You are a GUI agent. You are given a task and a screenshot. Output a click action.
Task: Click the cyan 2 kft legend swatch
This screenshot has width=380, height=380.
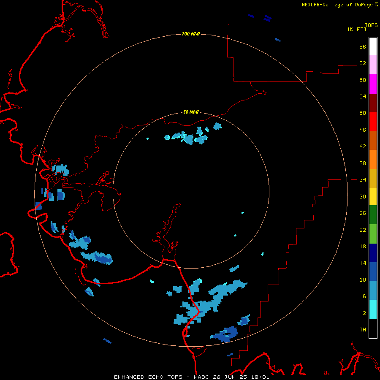[x=373, y=309]
